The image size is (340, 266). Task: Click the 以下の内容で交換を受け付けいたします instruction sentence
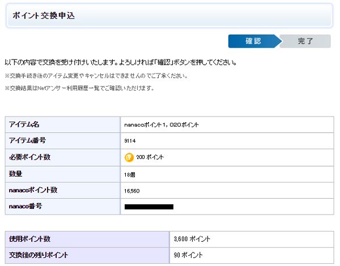click(121, 62)
